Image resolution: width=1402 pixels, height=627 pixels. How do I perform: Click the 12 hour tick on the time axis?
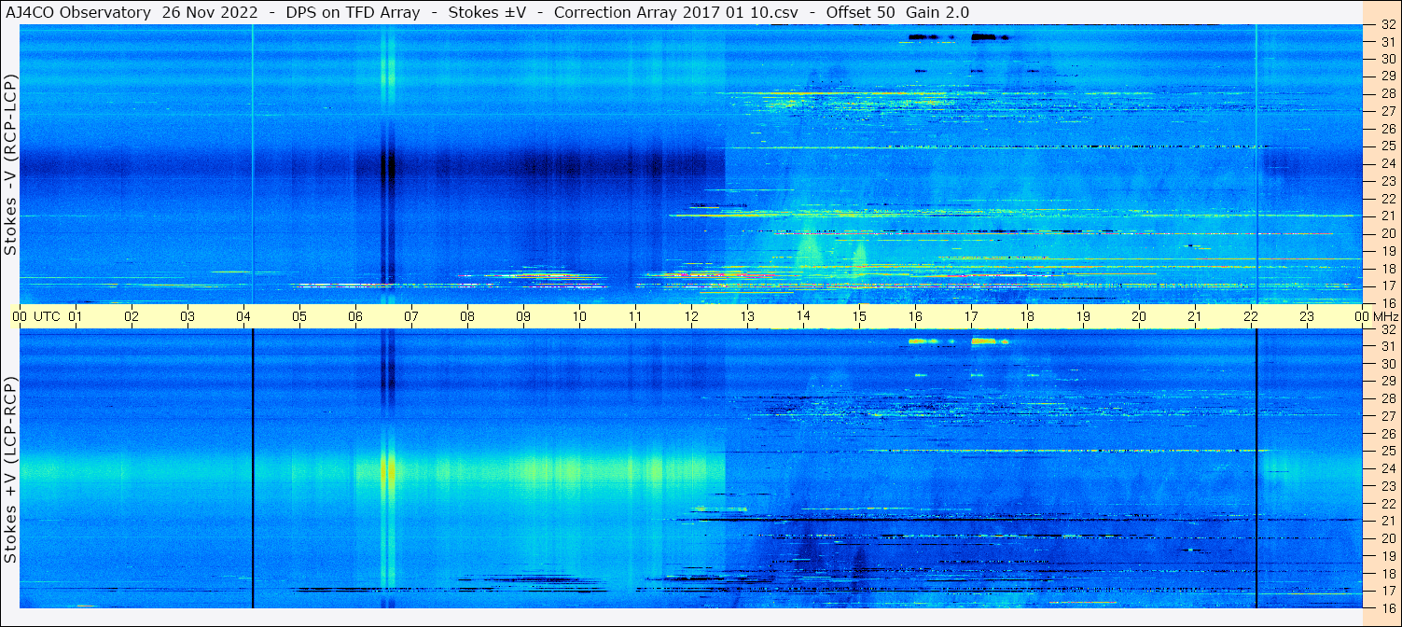click(x=691, y=316)
